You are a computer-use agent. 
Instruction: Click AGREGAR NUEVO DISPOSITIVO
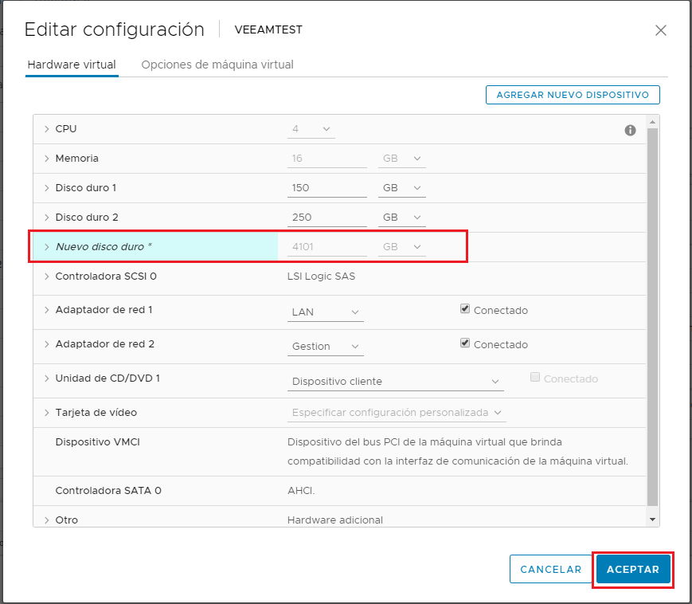click(572, 94)
